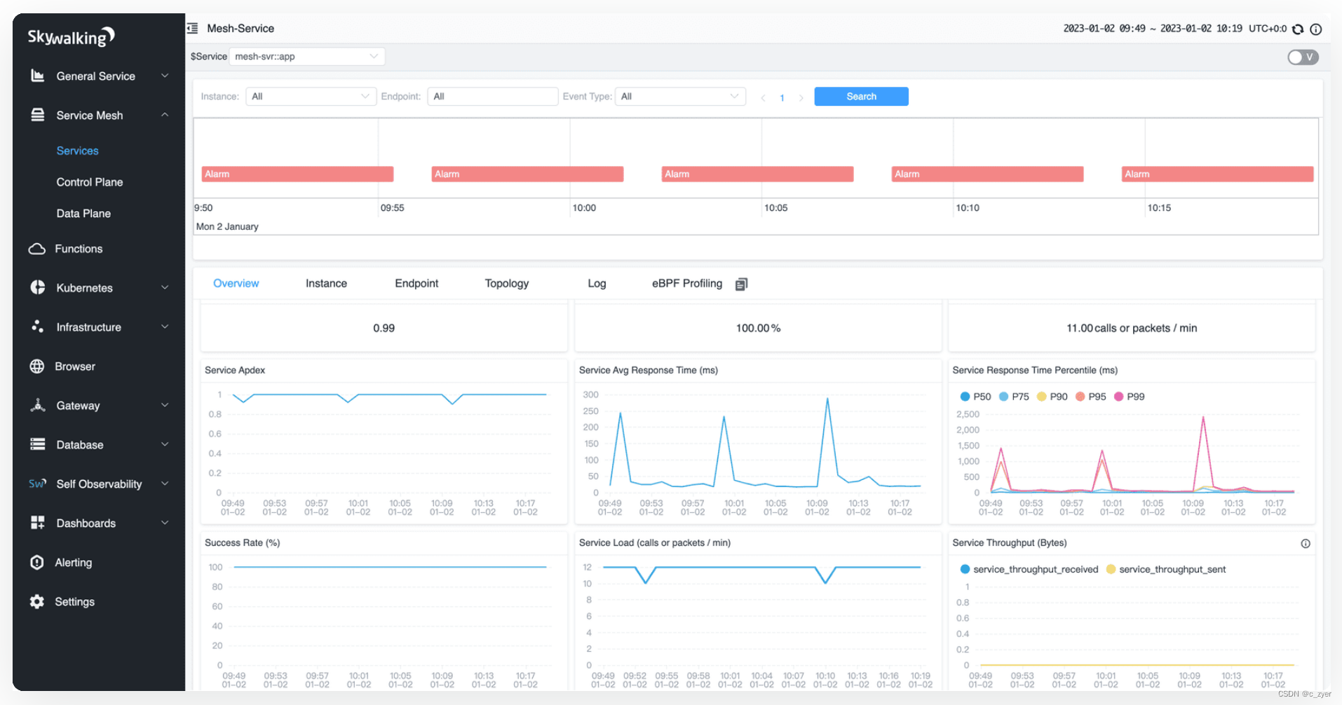The image size is (1342, 705).
Task: Click the Alarm event bar starting near 10:15
Action: [x=1217, y=174]
